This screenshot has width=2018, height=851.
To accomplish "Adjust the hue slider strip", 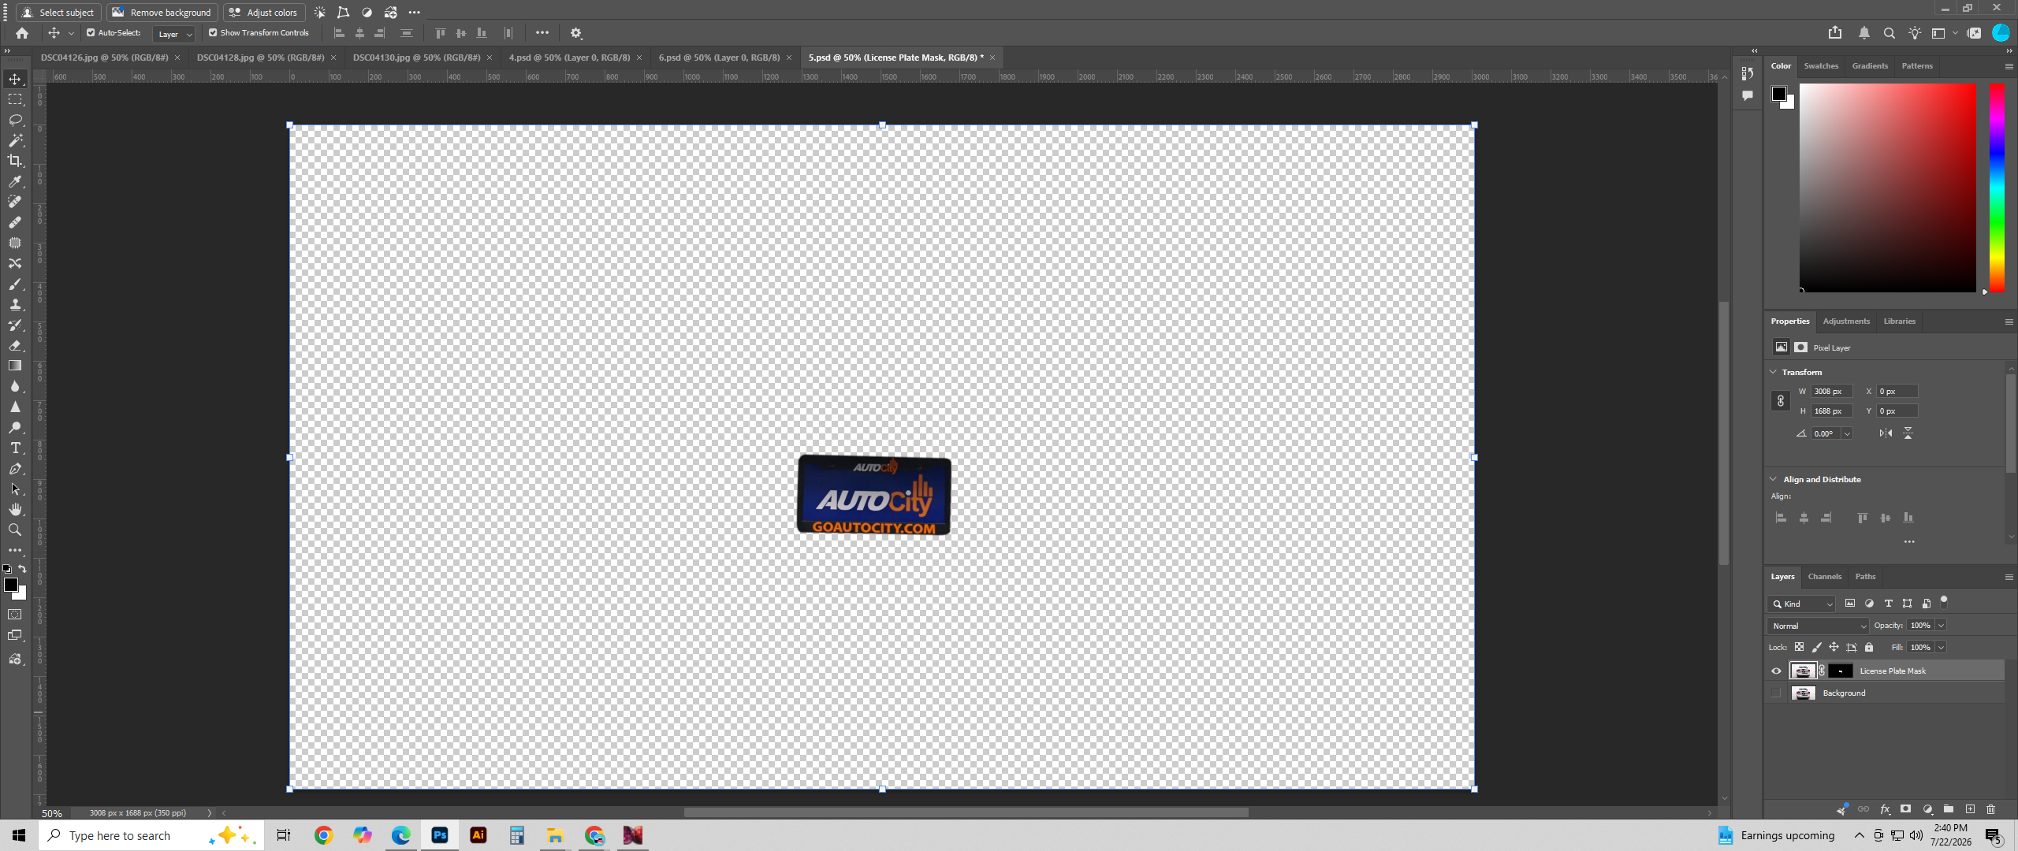I will coord(1997,188).
